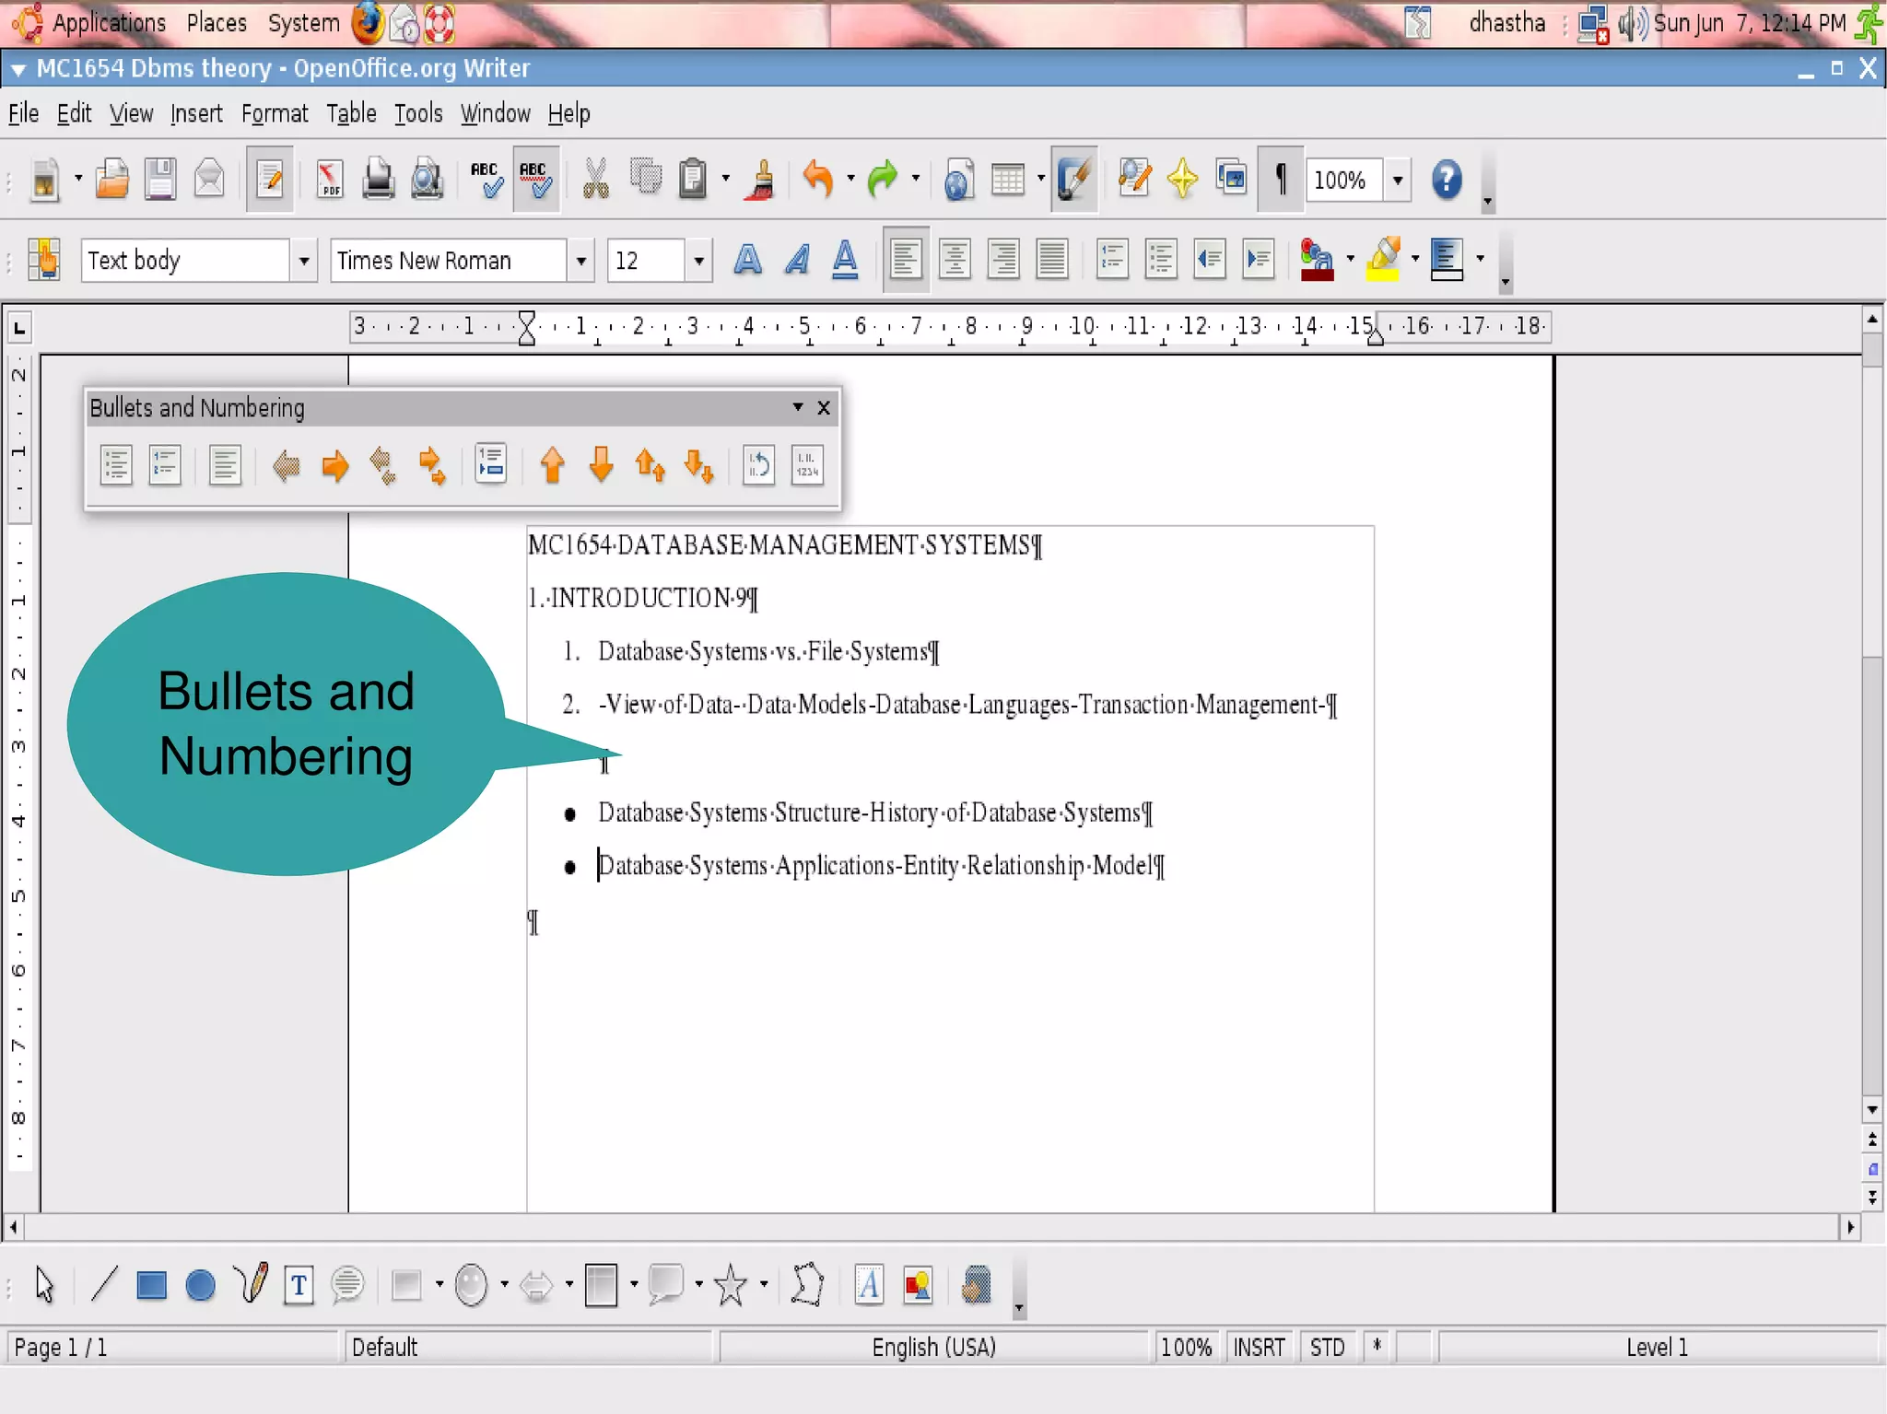The width and height of the screenshot is (1887, 1414).
Task: Undo the last action
Action: (x=818, y=179)
